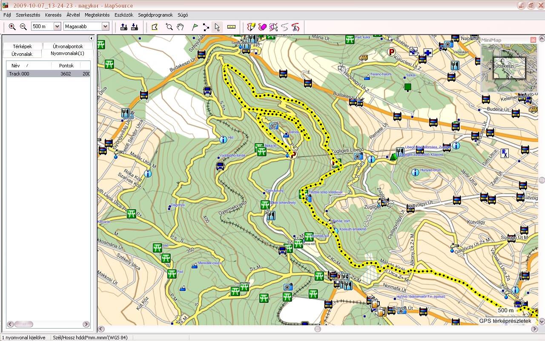Select the ruler measure distance tool
This screenshot has height=341, width=545.
click(231, 27)
